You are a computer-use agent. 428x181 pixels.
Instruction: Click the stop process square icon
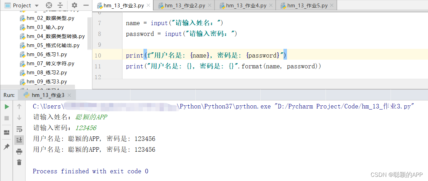point(7,118)
